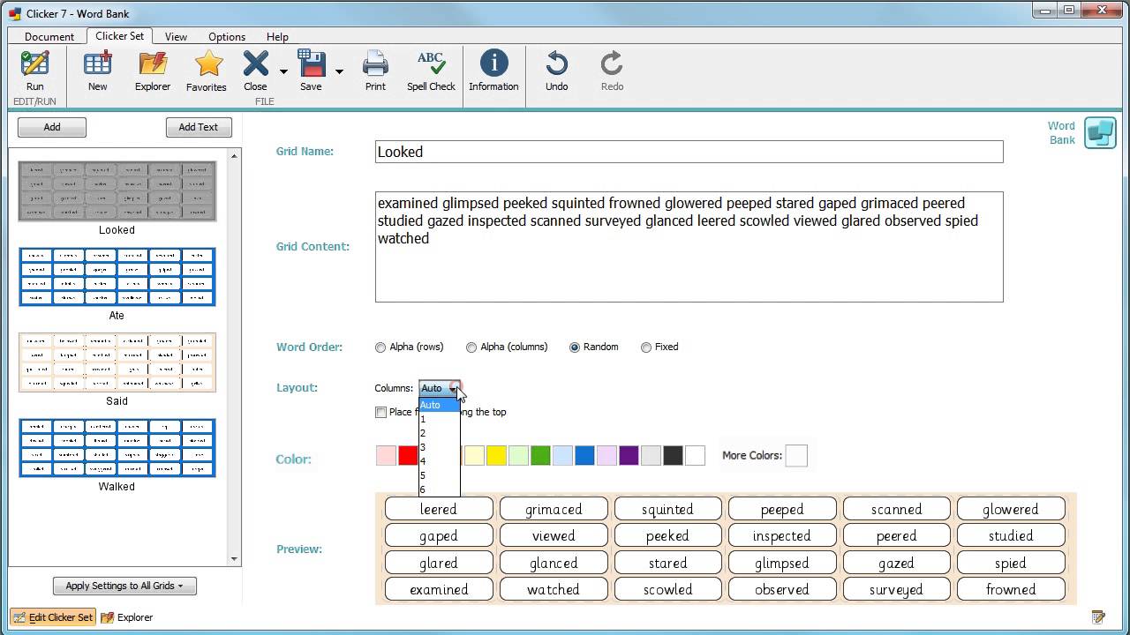Click the glowered preview cell

point(1011,509)
